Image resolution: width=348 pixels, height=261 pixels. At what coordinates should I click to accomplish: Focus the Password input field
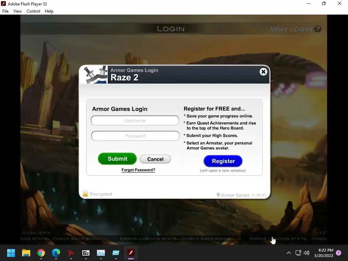coord(135,136)
